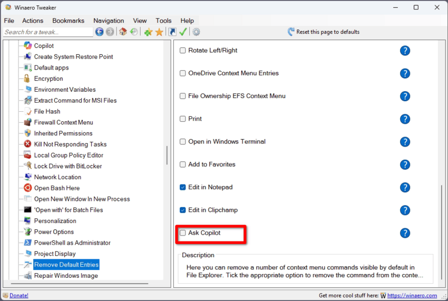Select Local Group Policy Editor item

[69, 155]
